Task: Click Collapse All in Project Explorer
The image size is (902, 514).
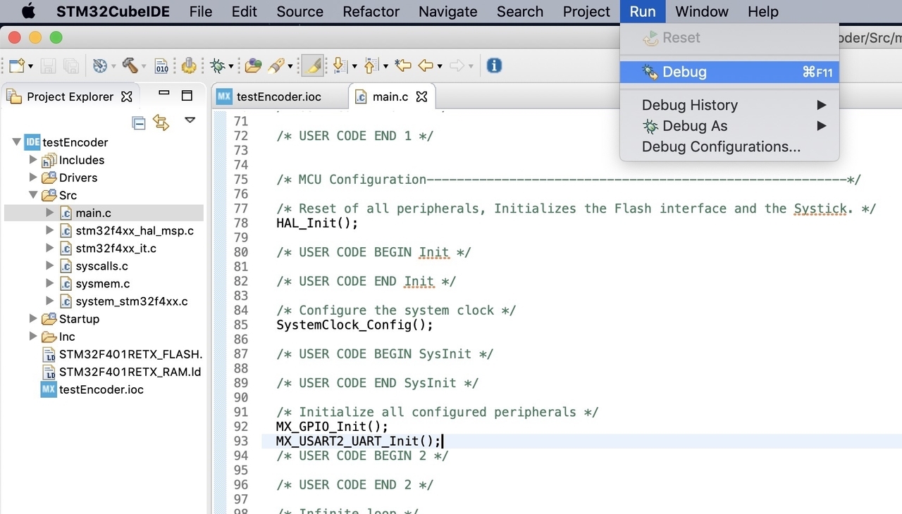Action: coord(139,124)
